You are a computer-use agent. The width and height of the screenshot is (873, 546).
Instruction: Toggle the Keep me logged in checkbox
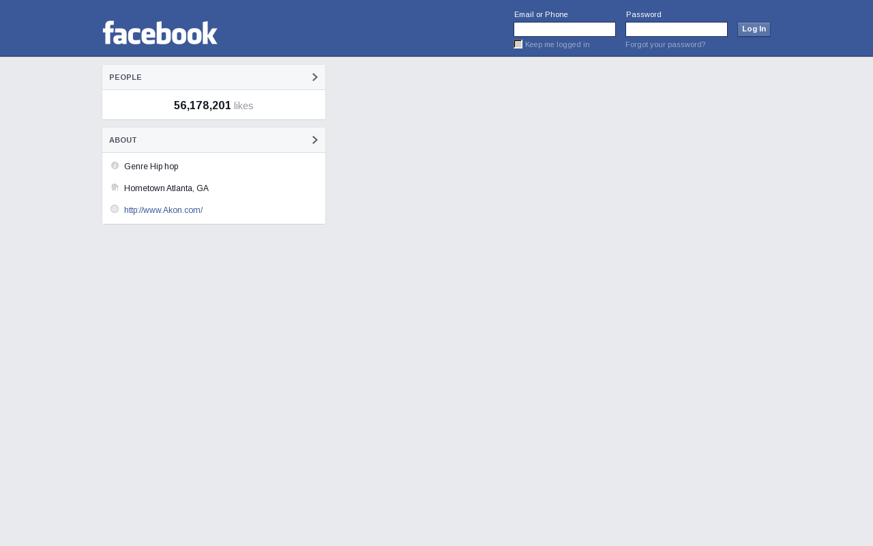click(x=518, y=44)
